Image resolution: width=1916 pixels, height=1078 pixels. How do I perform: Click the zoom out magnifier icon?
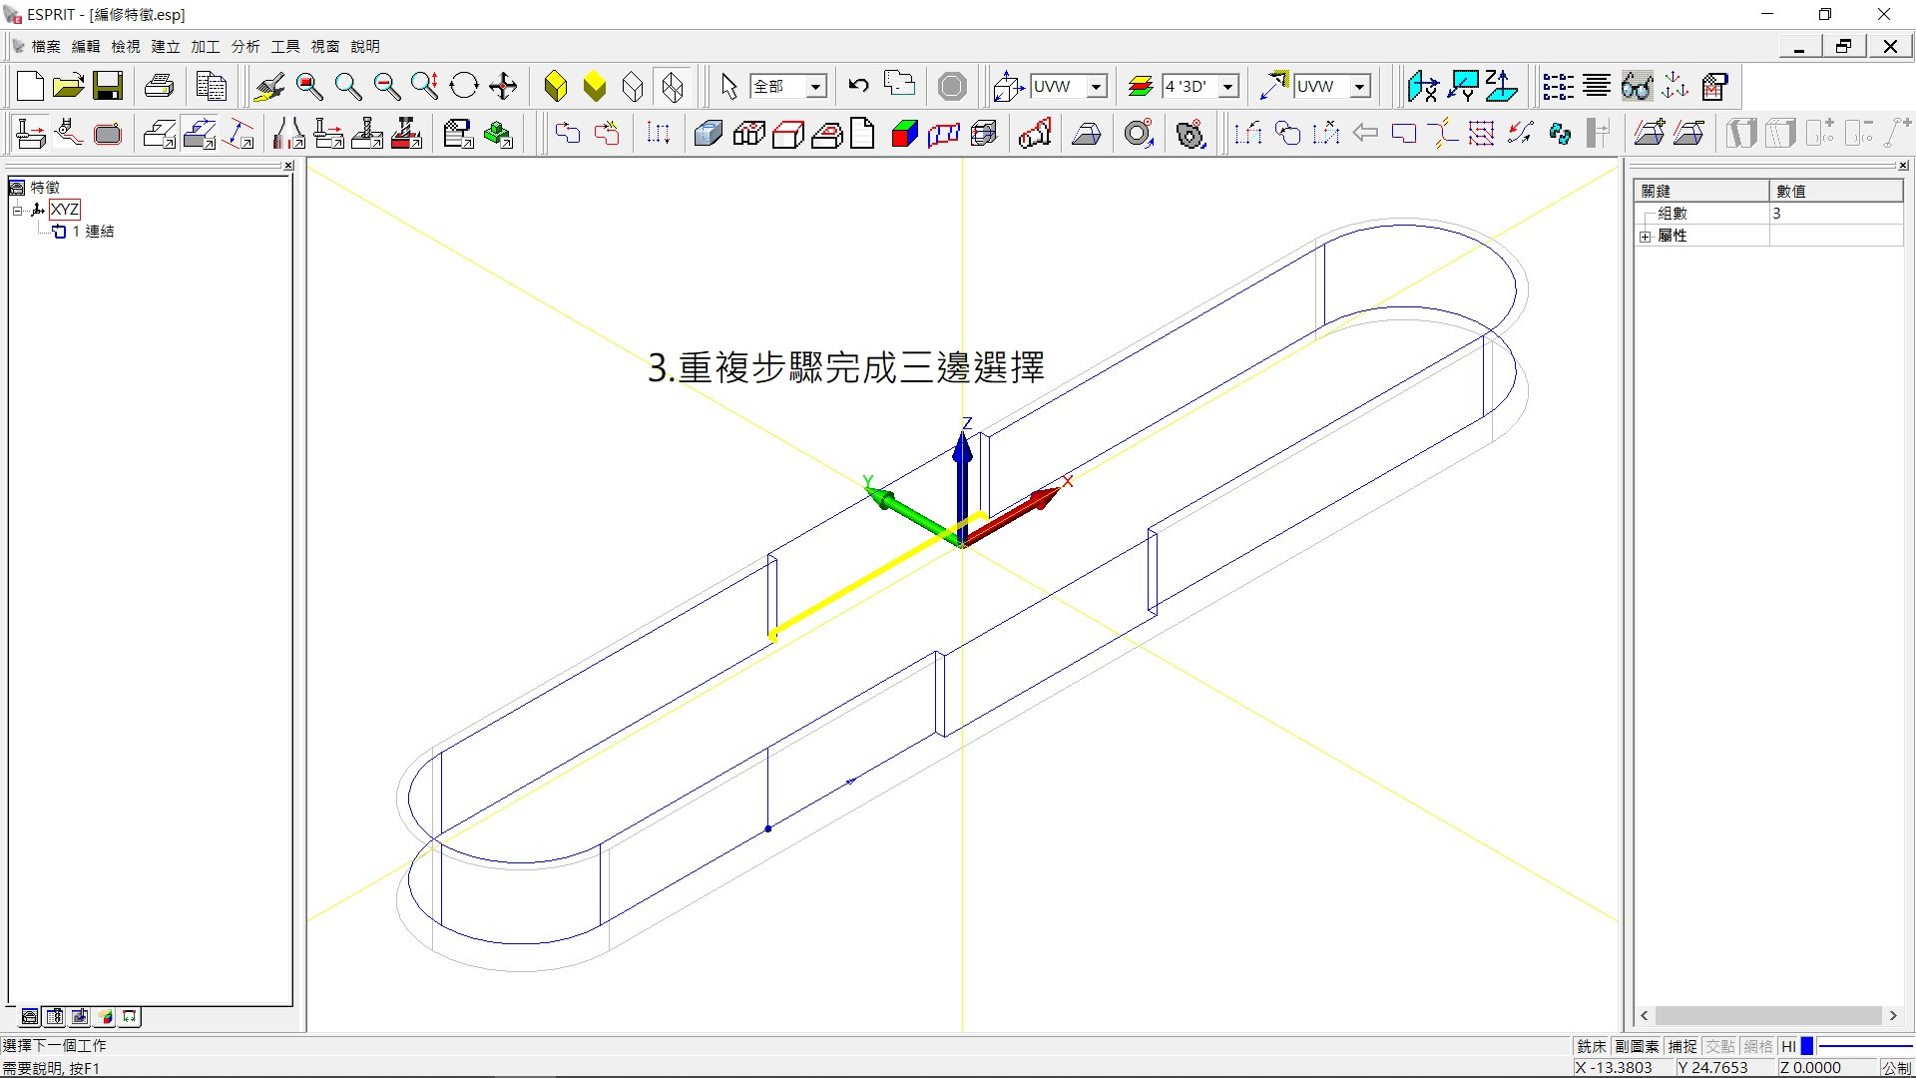pyautogui.click(x=386, y=86)
